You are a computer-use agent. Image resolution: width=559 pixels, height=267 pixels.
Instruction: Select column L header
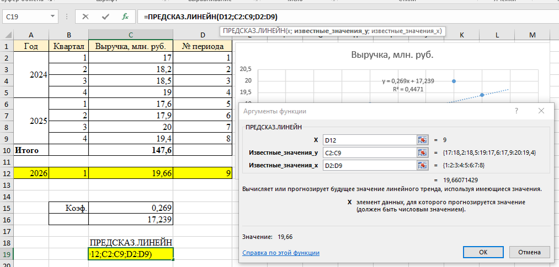pos(497,35)
